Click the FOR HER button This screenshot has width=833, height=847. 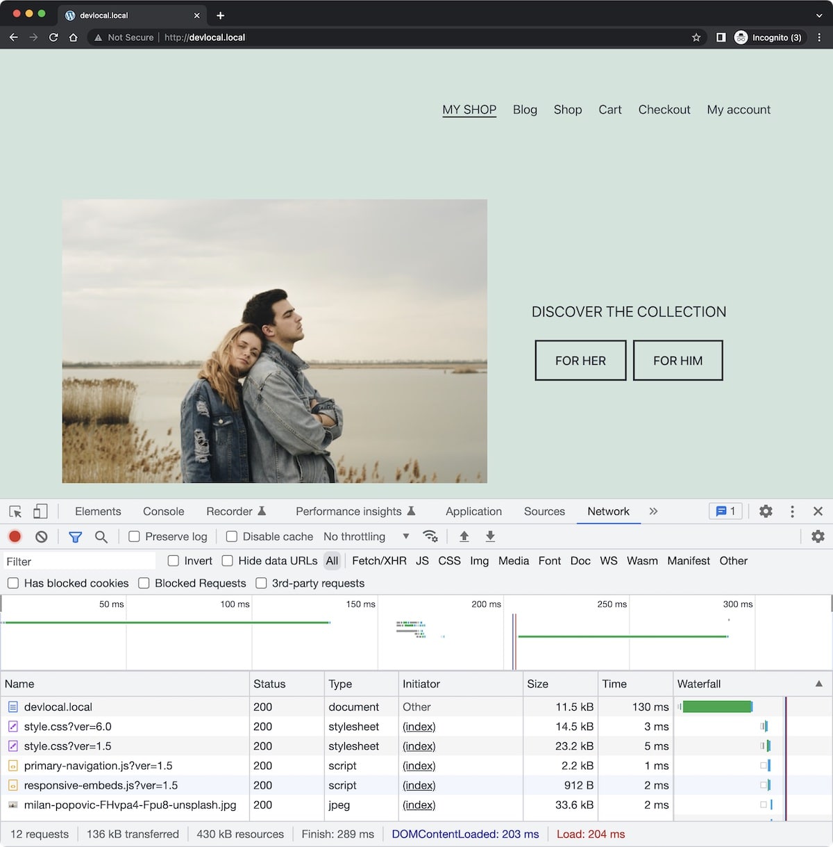(x=580, y=361)
